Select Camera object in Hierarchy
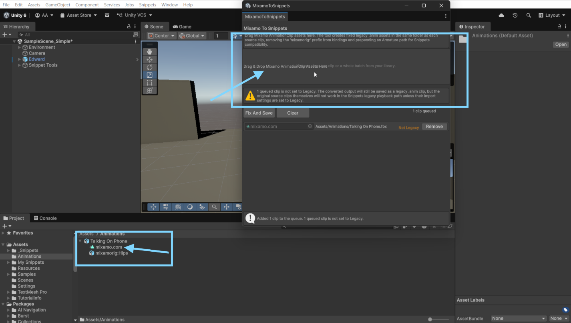Viewport: 571px width, 323px height. tap(37, 53)
